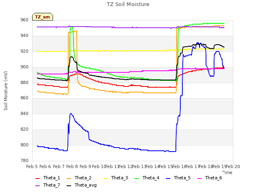
Task: Click the Soil Moisture (mV) axis label
Action: click(6, 91)
